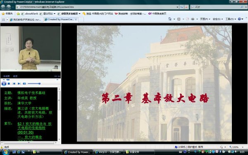Pause the lecture with the Play/Pause button

coord(4,83)
